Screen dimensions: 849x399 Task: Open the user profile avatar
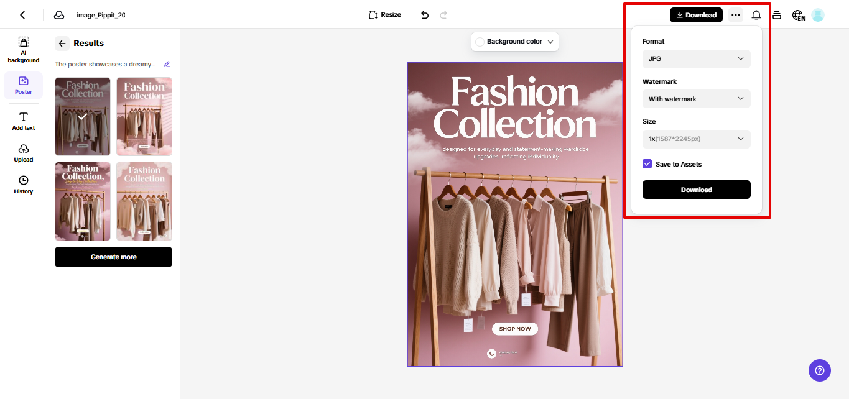click(818, 15)
